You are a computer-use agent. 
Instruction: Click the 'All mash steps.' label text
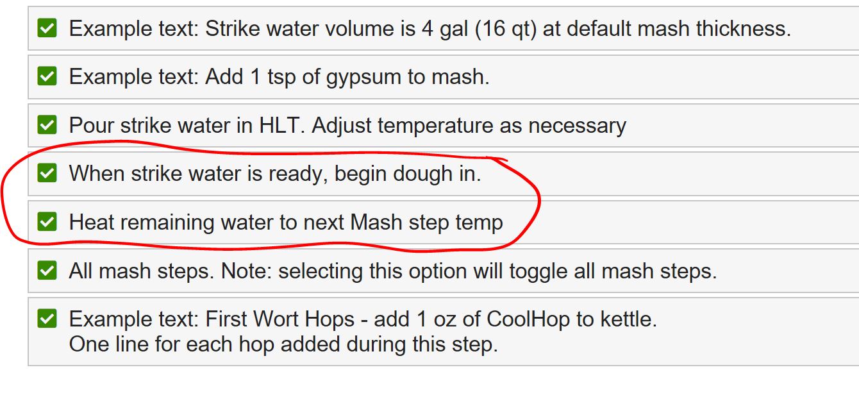pyautogui.click(x=141, y=271)
